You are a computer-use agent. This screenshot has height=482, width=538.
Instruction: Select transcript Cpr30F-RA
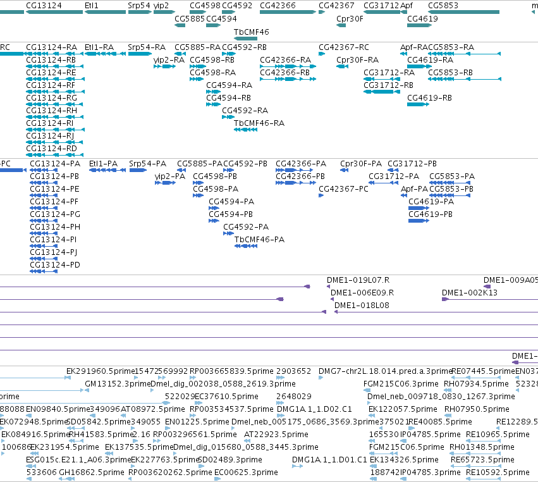[358, 60]
